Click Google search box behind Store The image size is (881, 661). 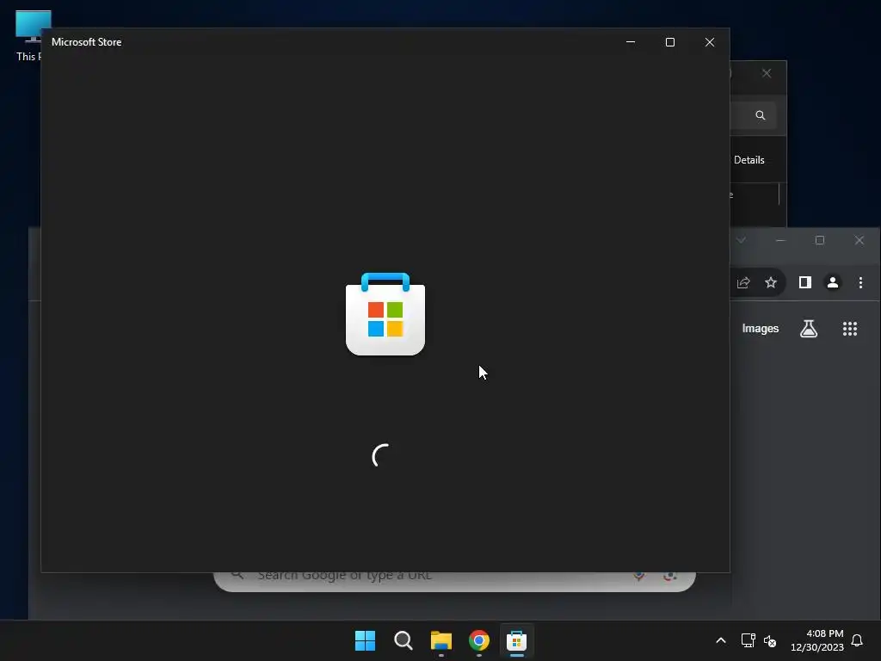(454, 581)
